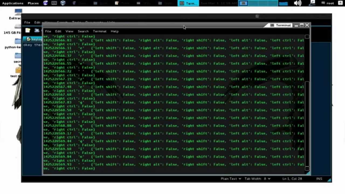Click timestamp 1425226566.03 in terminal output
This screenshot has width=345, height=194.
[x=57, y=40]
